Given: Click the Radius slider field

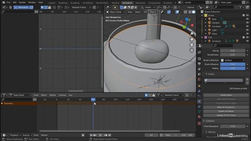Looking at the screenshot, I should pyautogui.click(x=233, y=68).
